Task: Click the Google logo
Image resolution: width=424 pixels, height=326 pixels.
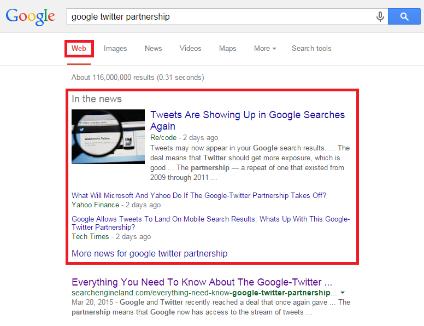Action: (30, 17)
